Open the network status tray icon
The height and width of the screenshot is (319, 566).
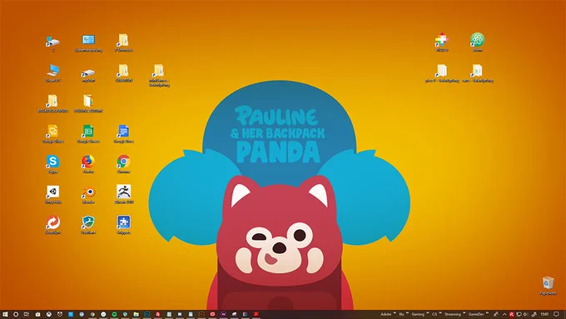(x=519, y=314)
